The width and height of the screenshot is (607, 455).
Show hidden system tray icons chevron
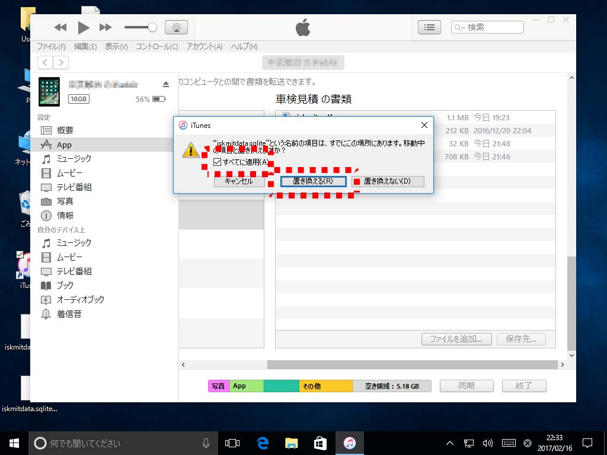click(450, 443)
